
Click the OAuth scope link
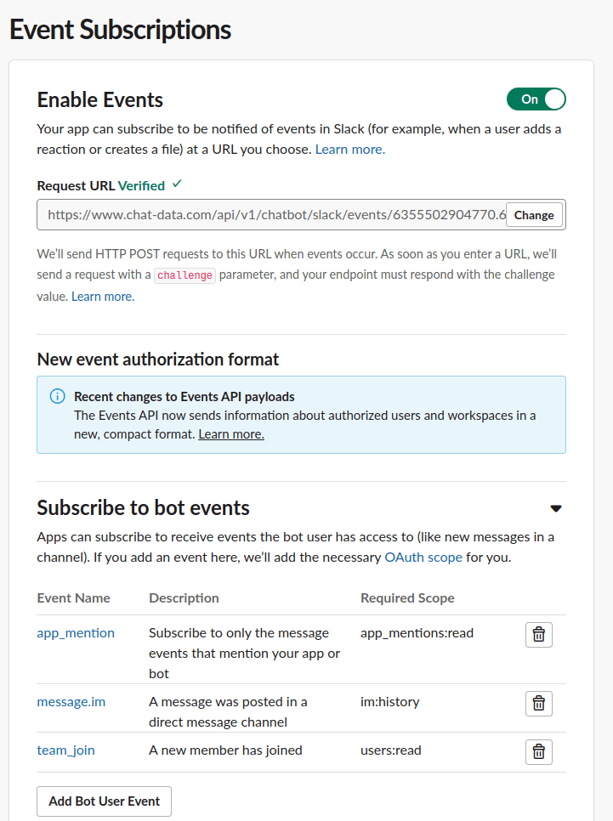coord(423,557)
